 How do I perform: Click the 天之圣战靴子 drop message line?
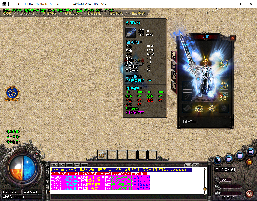click(100, 177)
